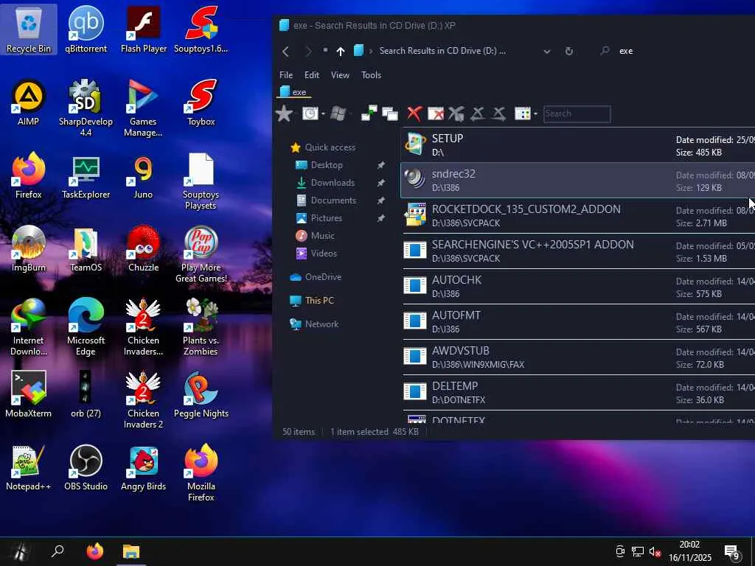The width and height of the screenshot is (755, 566).
Task: Click the taskbar search magnifier
Action: [x=58, y=551]
